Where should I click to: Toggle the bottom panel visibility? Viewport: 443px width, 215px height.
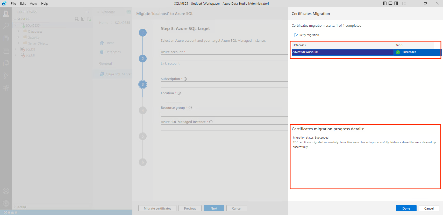[x=390, y=3]
